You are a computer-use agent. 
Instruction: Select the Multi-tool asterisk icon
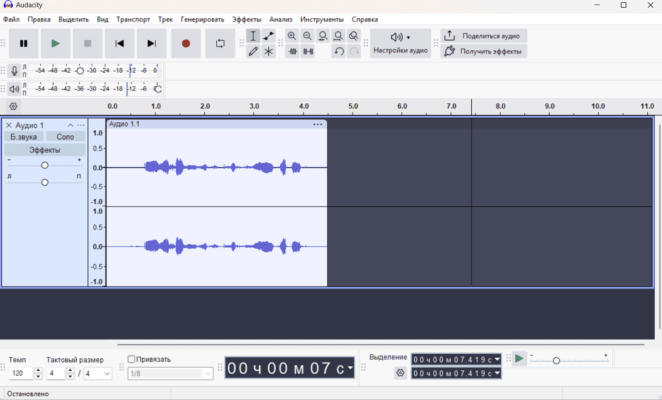tap(268, 52)
